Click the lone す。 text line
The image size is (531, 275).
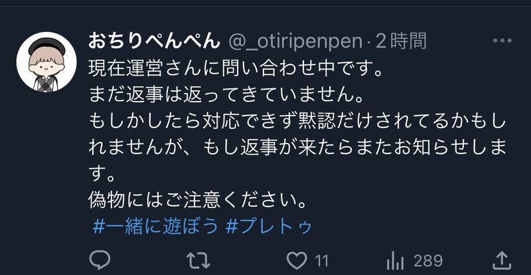coord(102,175)
